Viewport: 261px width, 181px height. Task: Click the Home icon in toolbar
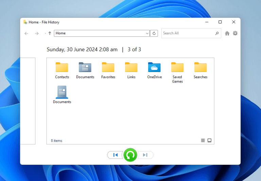point(227,33)
